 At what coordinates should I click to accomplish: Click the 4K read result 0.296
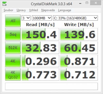(x=40, y=61)
